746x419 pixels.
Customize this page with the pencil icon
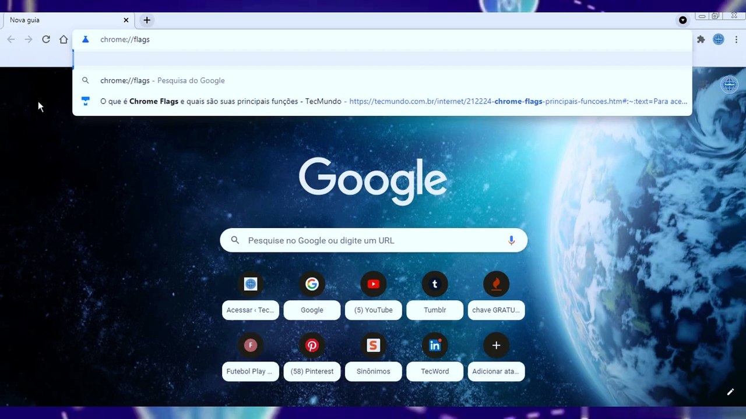tap(730, 392)
